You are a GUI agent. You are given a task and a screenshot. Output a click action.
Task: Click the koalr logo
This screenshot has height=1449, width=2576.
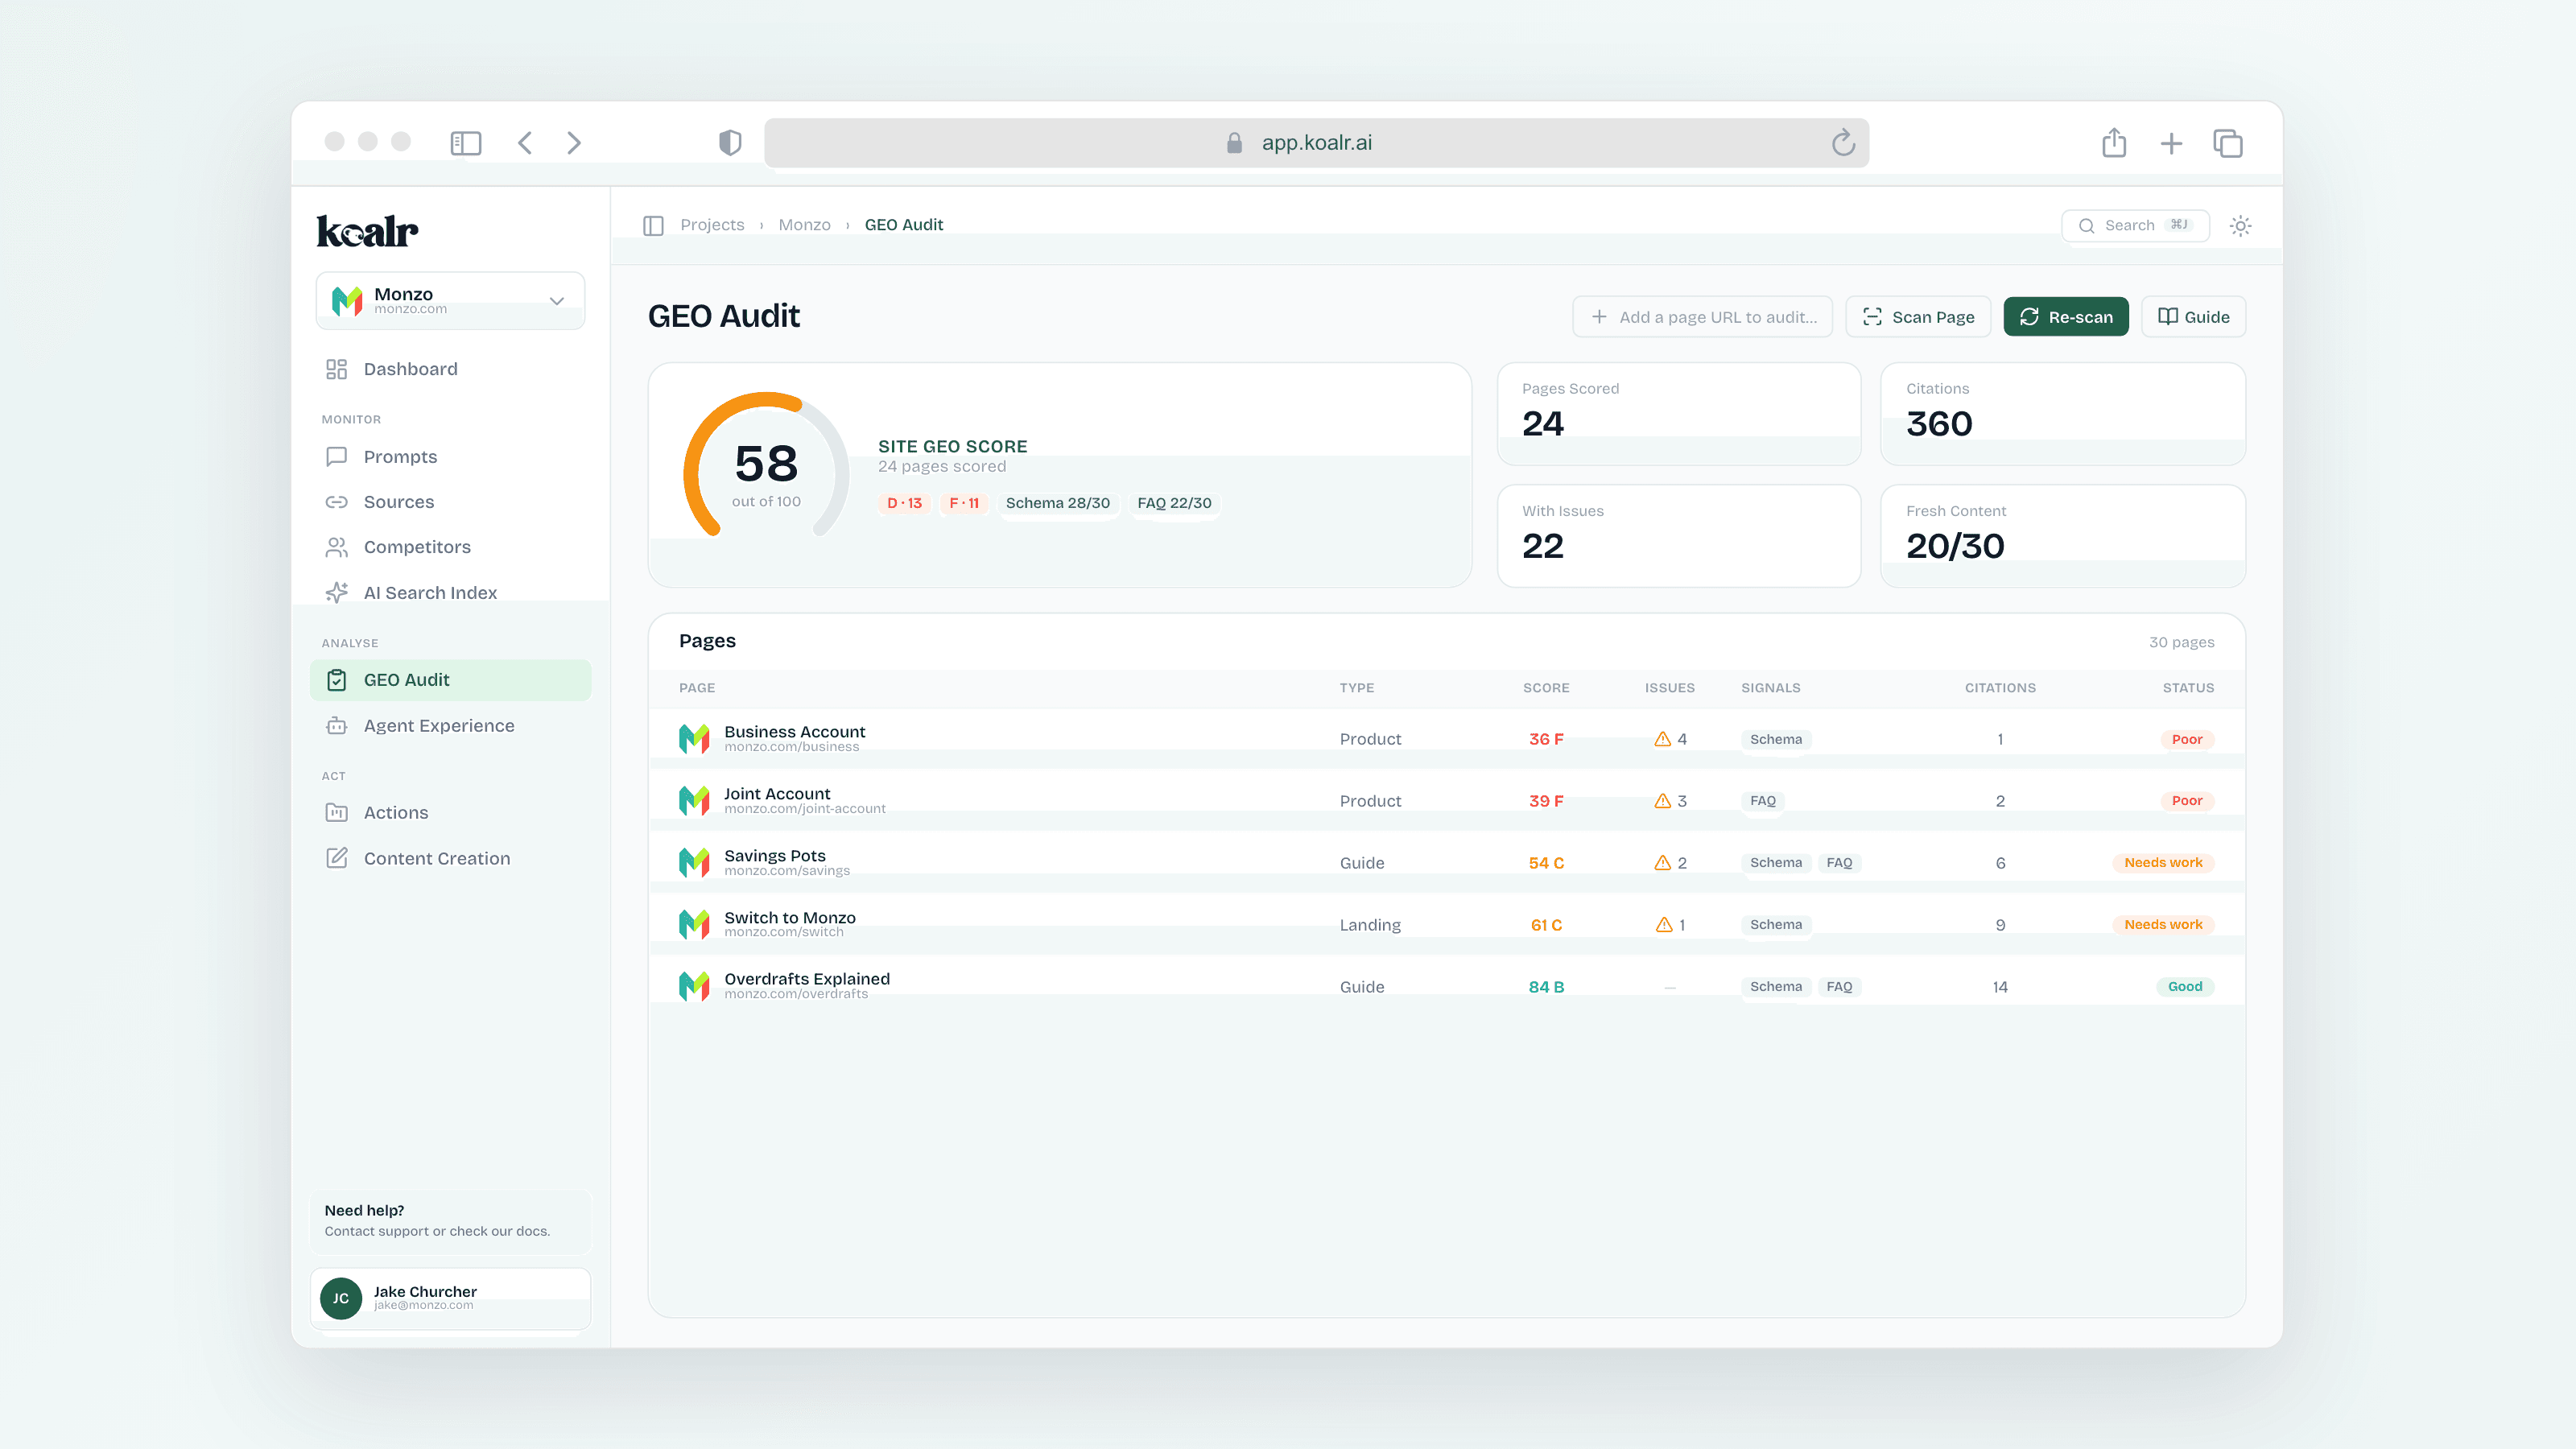coord(367,231)
